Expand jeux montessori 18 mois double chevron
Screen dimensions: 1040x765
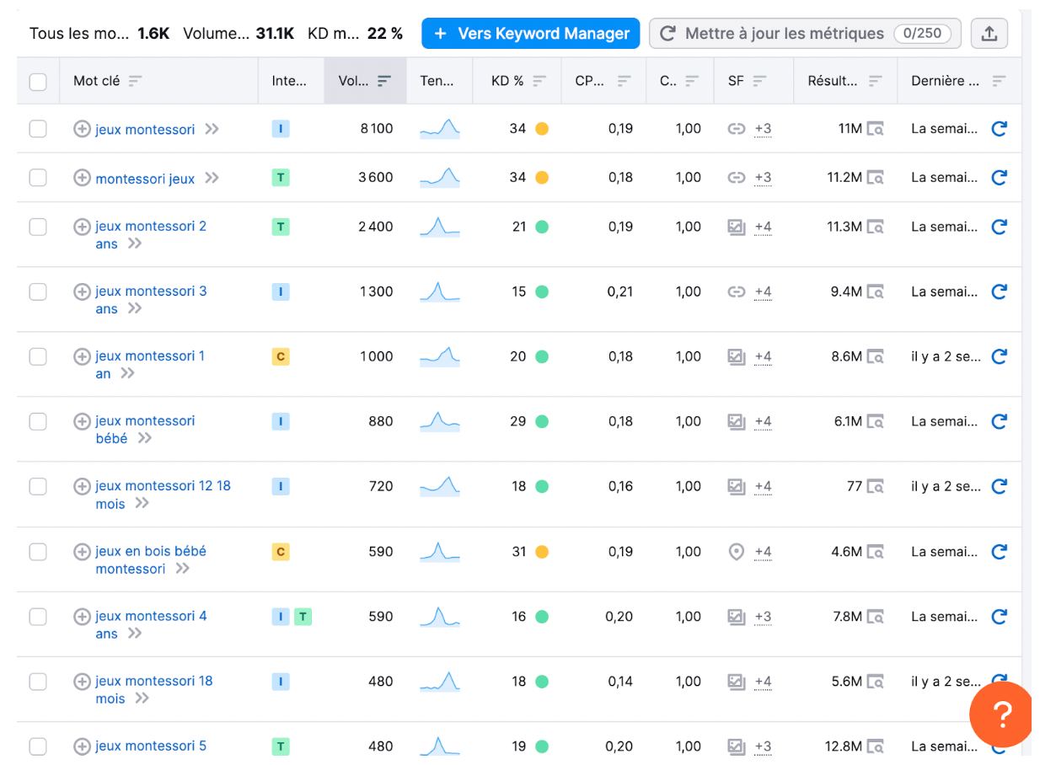142,698
